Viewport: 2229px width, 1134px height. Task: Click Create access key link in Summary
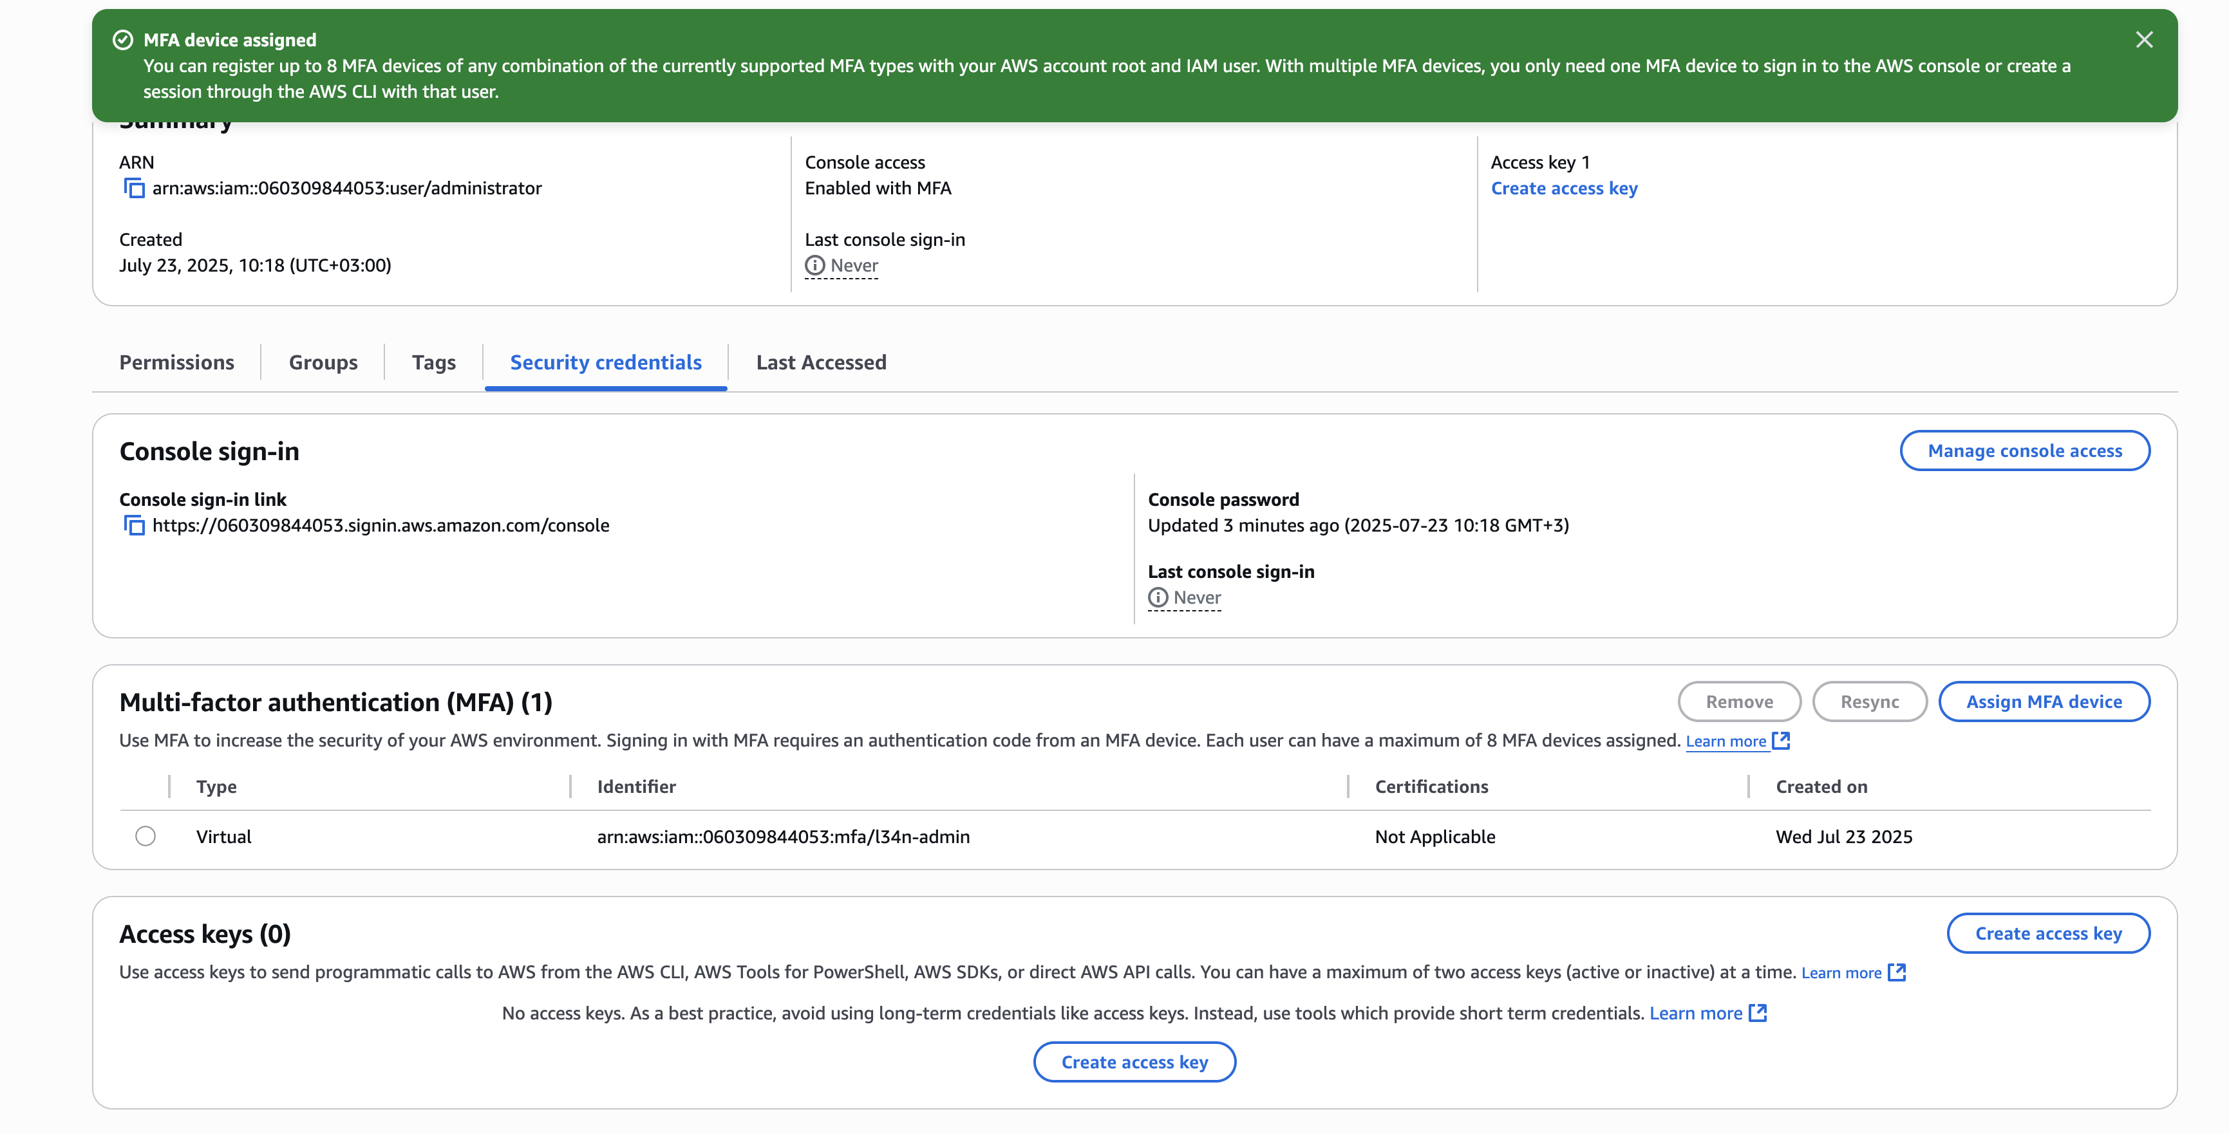pyautogui.click(x=1564, y=188)
